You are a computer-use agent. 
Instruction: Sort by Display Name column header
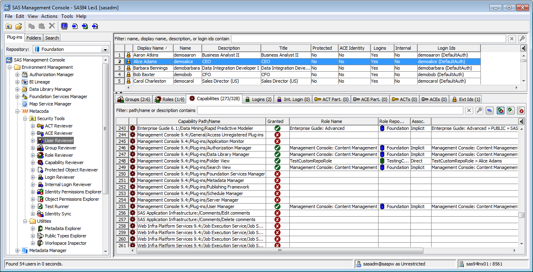coord(153,48)
